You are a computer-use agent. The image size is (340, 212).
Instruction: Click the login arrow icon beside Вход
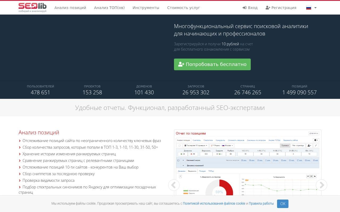(244, 8)
